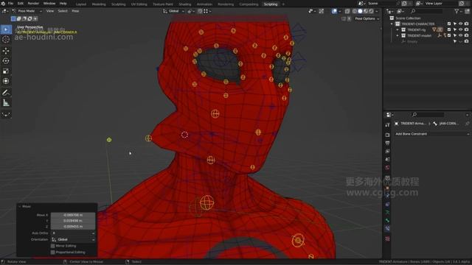
Task: Open the Bone properties tab
Action: pyautogui.click(x=387, y=220)
